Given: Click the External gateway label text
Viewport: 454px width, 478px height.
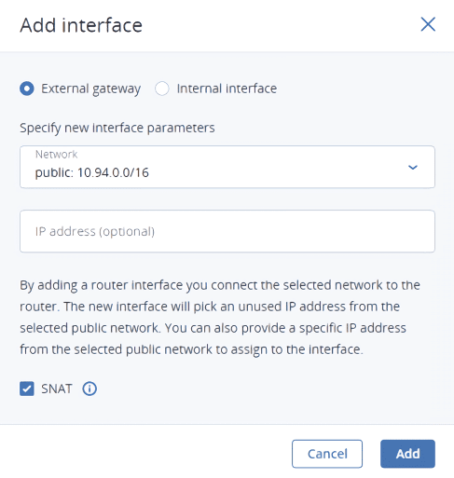Looking at the screenshot, I should [91, 89].
